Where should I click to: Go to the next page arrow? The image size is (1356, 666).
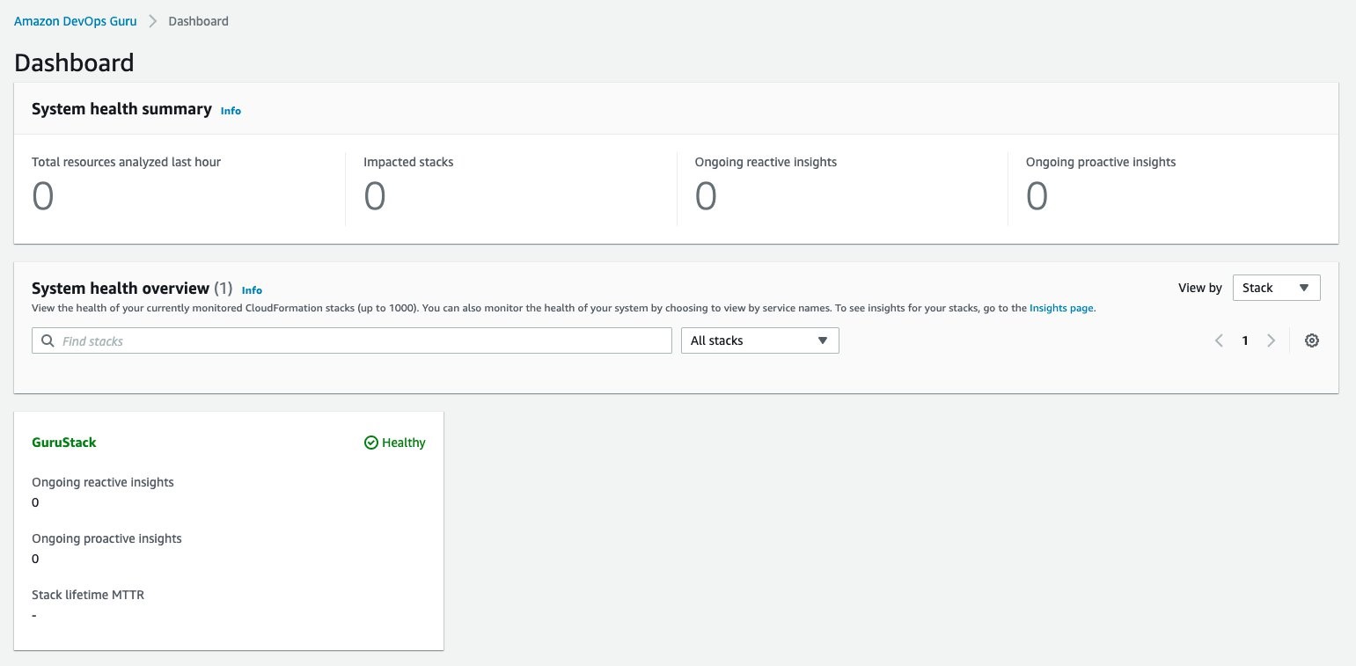(1271, 340)
